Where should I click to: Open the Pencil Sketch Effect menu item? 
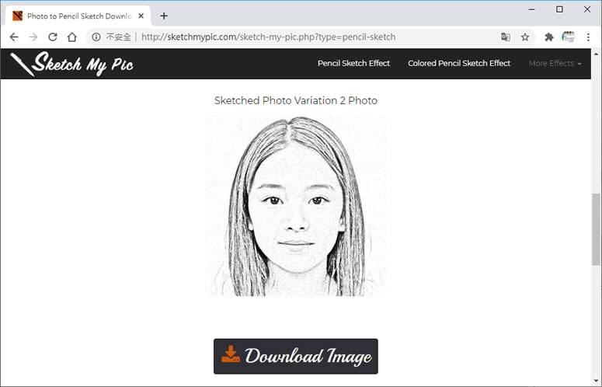click(x=353, y=64)
